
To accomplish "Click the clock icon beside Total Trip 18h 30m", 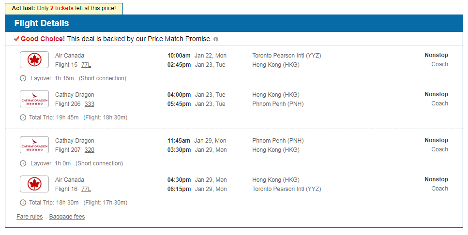I will [23, 203].
